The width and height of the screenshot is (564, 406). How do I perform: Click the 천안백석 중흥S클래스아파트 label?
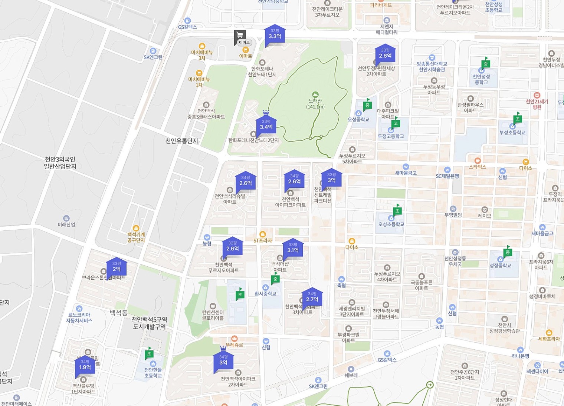coord(206,114)
